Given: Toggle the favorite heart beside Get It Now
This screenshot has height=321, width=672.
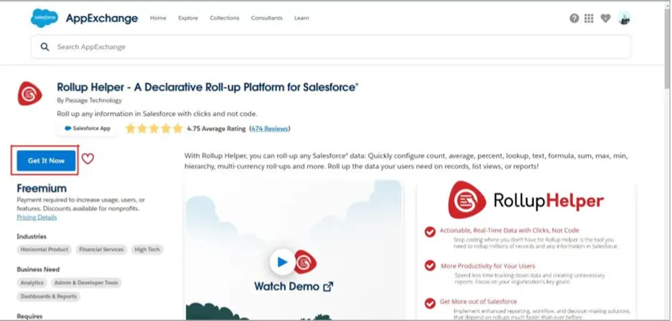Looking at the screenshot, I should [88, 159].
